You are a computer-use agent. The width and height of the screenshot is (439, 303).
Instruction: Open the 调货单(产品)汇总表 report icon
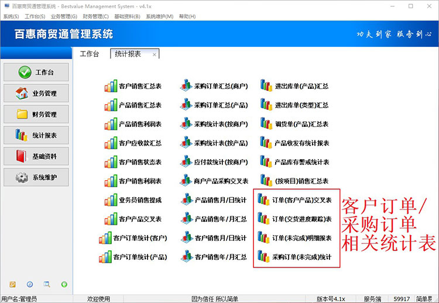pos(266,123)
